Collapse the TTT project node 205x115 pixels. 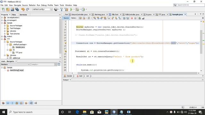2,39
